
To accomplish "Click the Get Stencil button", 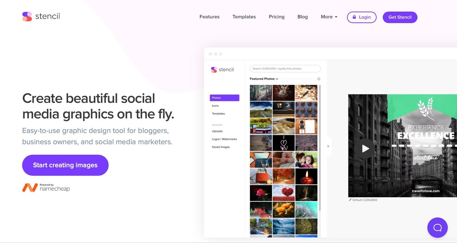I will (400, 17).
